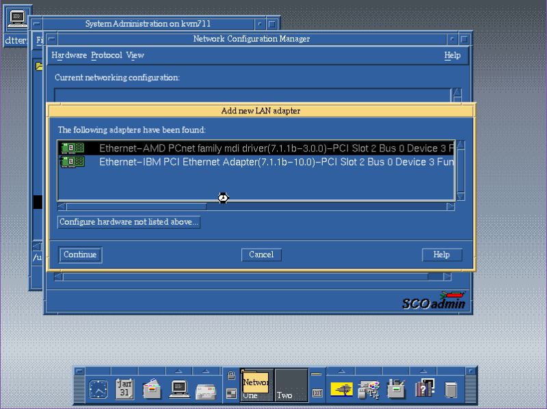Image resolution: width=547 pixels, height=409 pixels.
Task: Expand the subpanel arrow above the trash can
Action: click(x=423, y=369)
